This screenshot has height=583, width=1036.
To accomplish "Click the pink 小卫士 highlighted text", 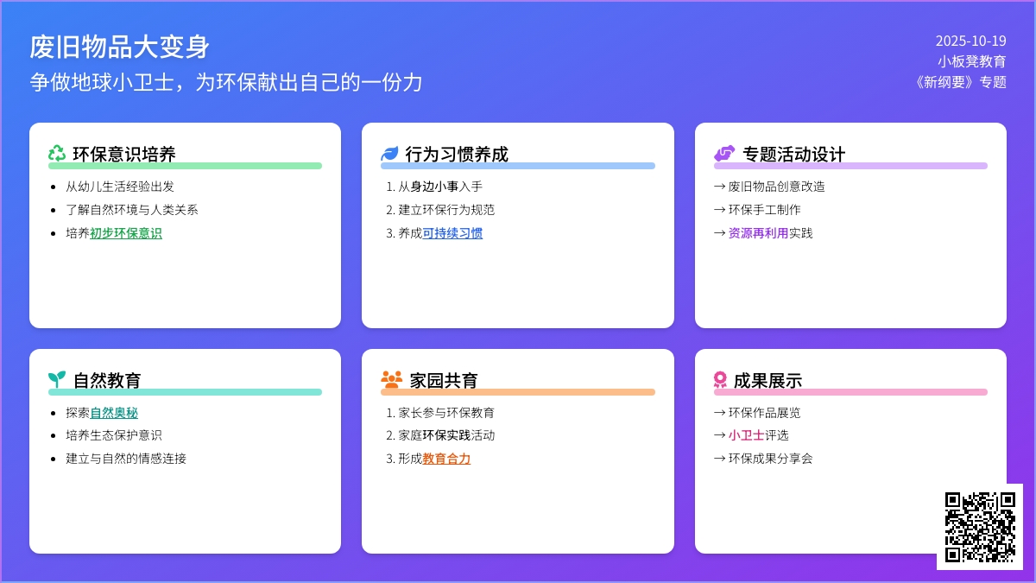I will (x=746, y=435).
